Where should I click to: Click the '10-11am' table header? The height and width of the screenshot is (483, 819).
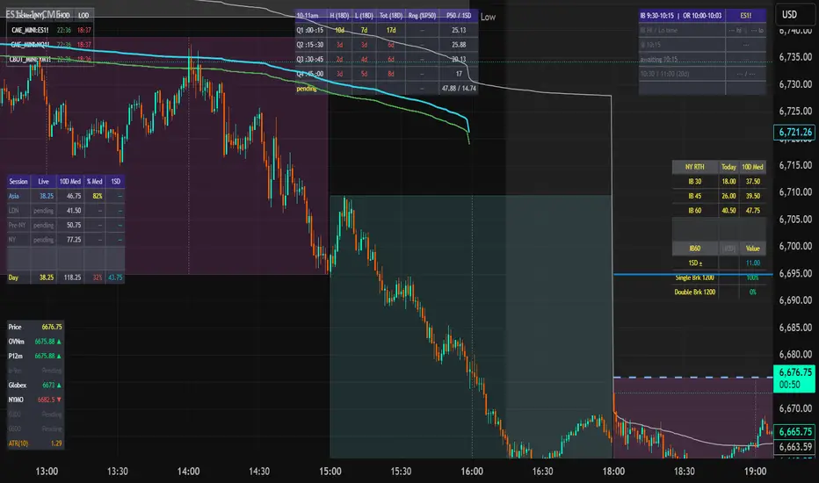point(308,16)
